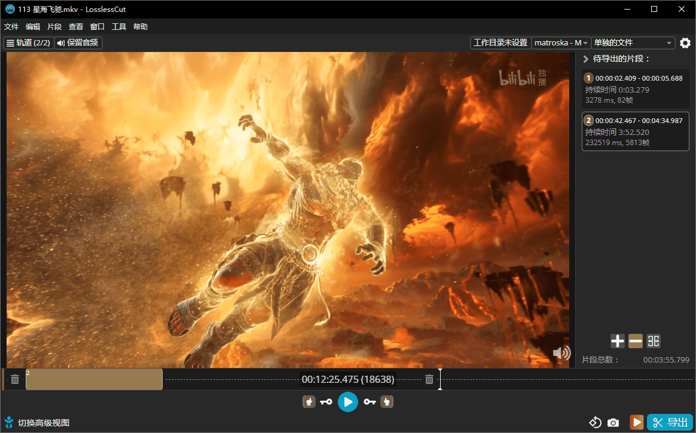
Task: Open the 文件 menu
Action: click(x=11, y=27)
